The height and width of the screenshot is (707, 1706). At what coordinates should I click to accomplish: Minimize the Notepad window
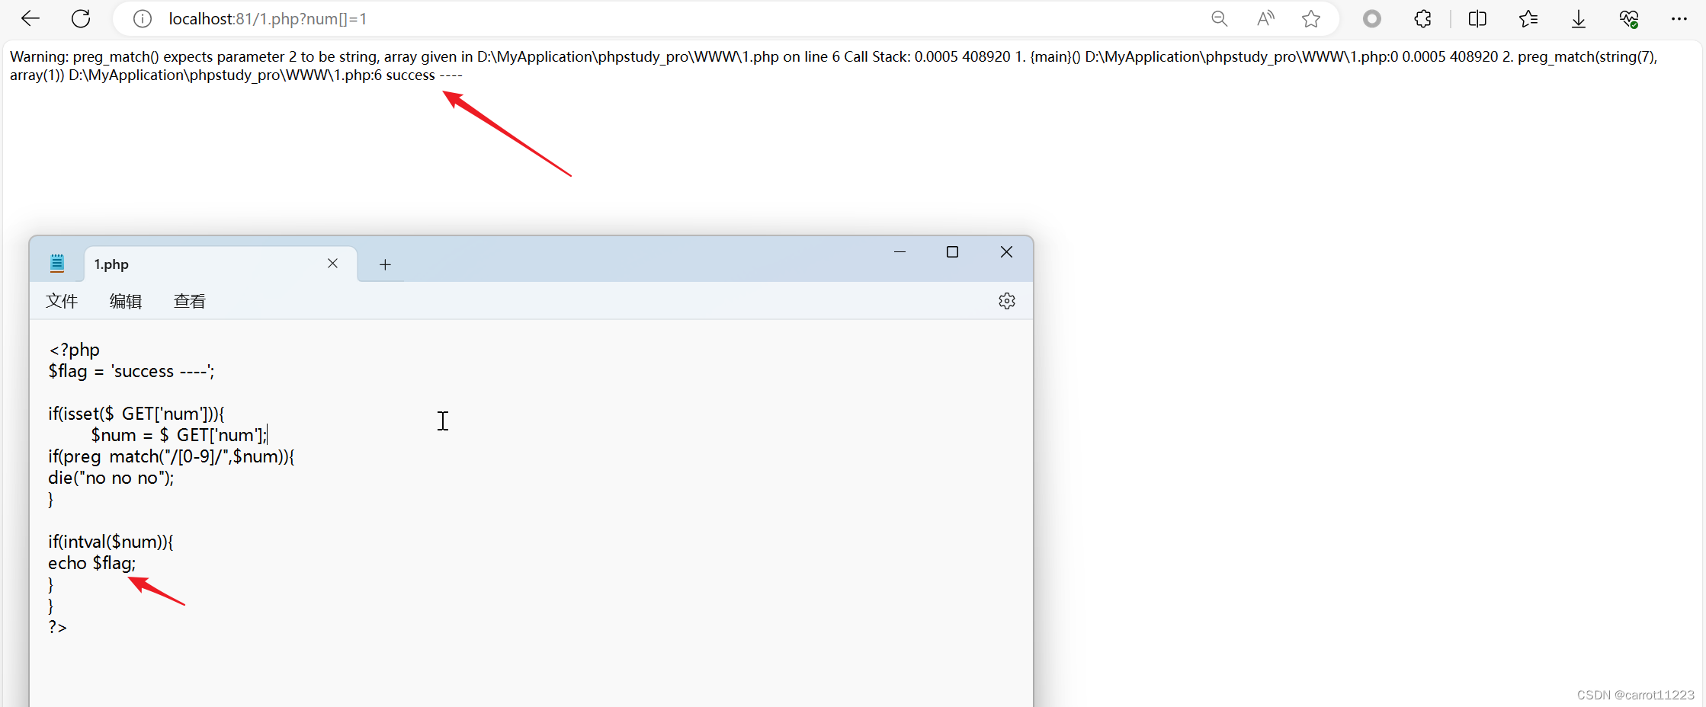pos(899,251)
